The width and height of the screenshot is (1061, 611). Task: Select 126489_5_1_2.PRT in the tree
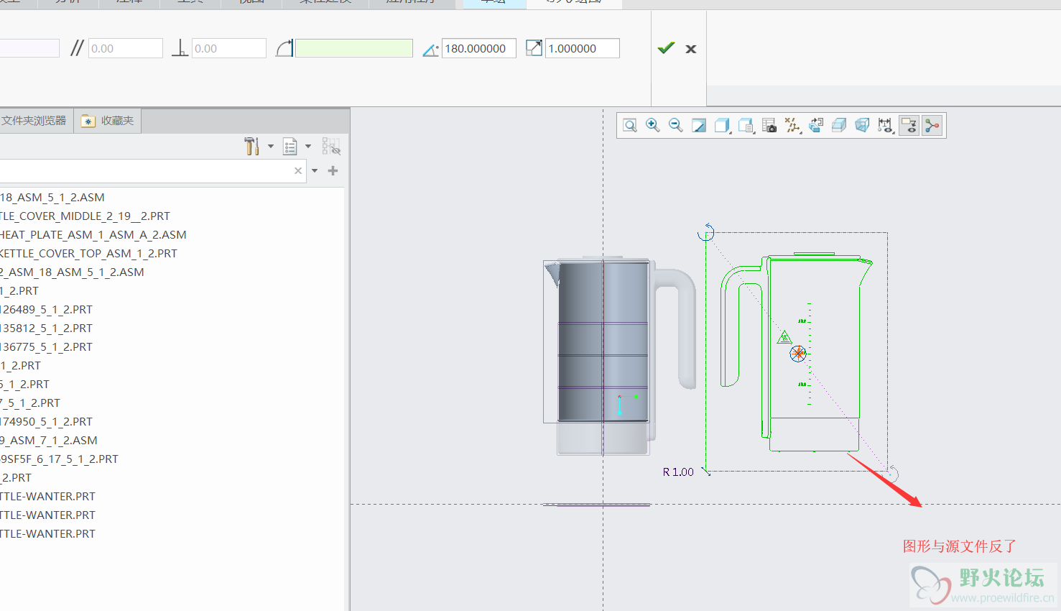point(46,309)
